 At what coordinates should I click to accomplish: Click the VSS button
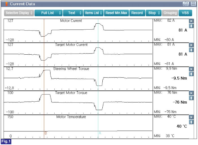[x=185, y=13]
